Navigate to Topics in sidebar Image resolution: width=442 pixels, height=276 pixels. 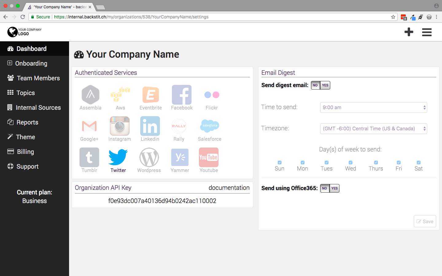[x=34, y=93]
